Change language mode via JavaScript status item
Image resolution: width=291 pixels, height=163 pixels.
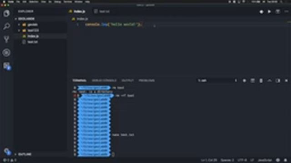(x=265, y=160)
